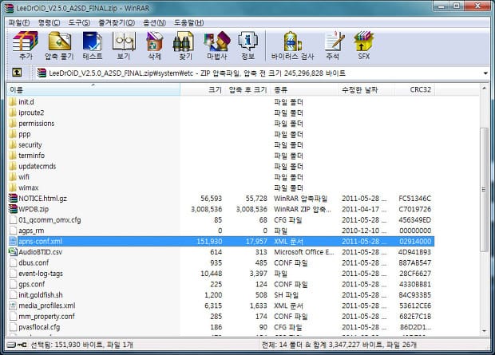The width and height of the screenshot is (495, 355).
Task: Open the 도움말(H) menu
Action: click(188, 22)
